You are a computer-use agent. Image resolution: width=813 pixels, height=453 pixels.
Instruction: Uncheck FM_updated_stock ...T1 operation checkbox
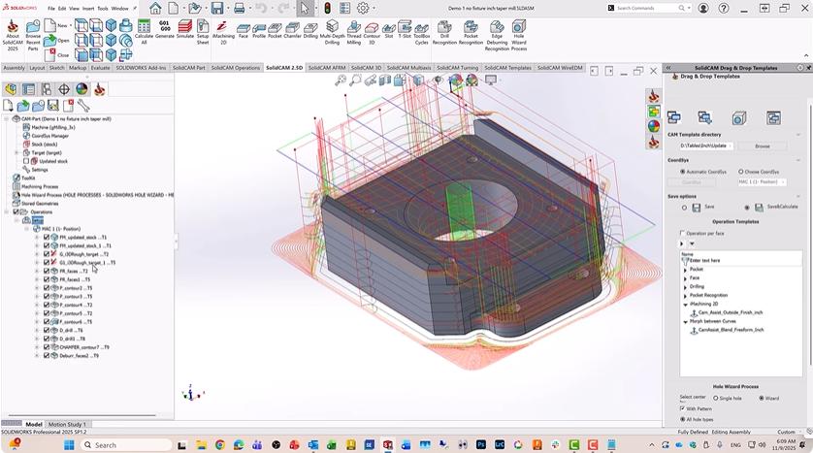pos(47,238)
